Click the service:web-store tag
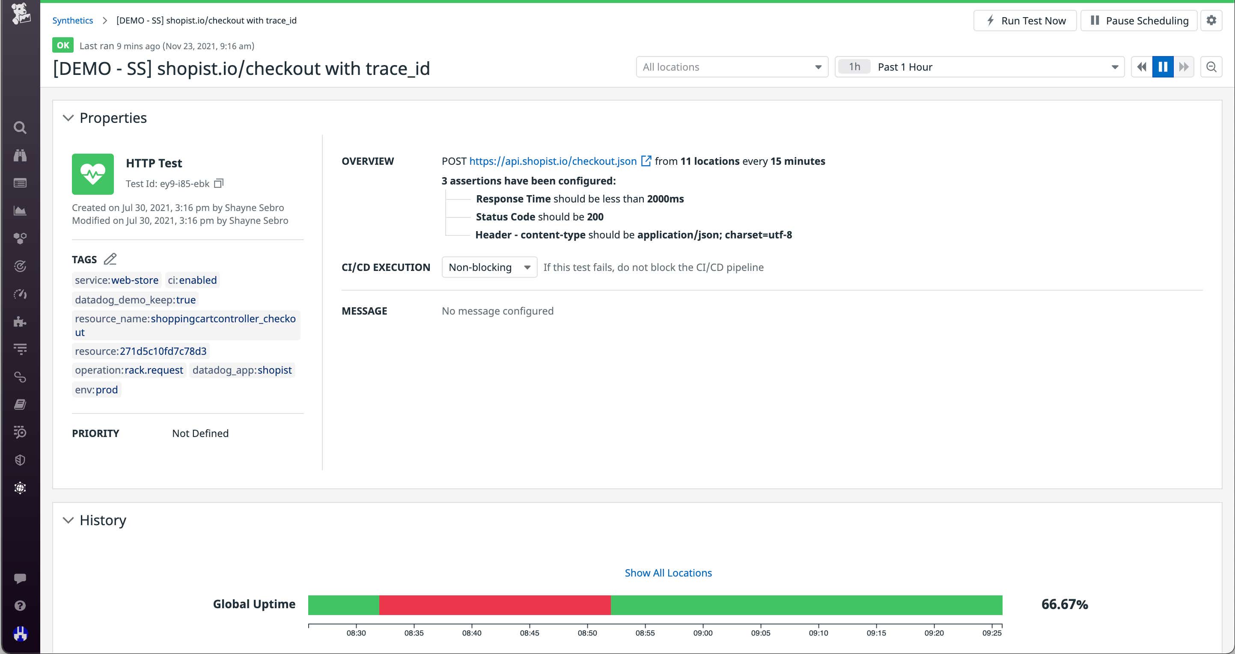The width and height of the screenshot is (1235, 654). pos(116,280)
